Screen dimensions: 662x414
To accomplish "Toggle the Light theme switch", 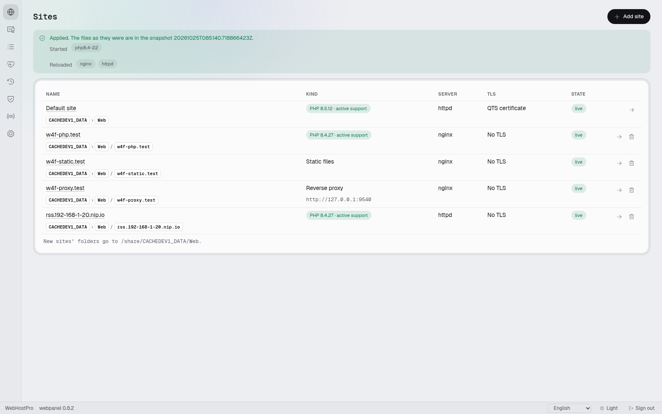I will 609,408.
